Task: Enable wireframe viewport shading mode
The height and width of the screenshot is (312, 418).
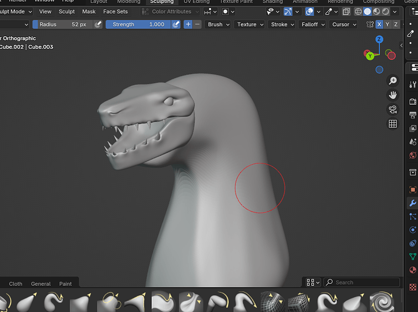Action: [x=358, y=12]
